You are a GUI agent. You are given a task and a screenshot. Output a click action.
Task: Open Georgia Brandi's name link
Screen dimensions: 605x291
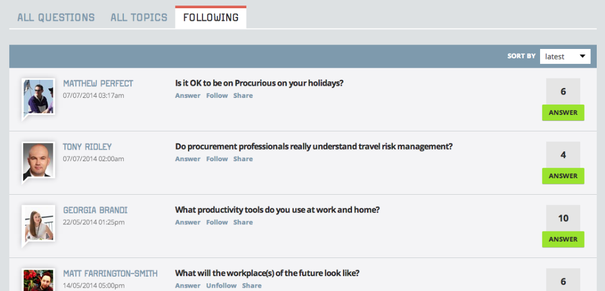pyautogui.click(x=95, y=210)
